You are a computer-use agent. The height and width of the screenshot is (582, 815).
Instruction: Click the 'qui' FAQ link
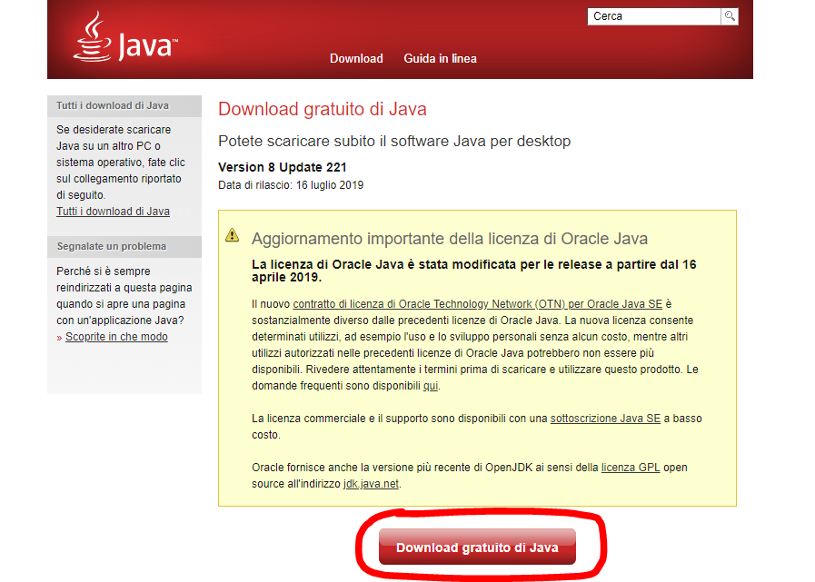(x=431, y=386)
